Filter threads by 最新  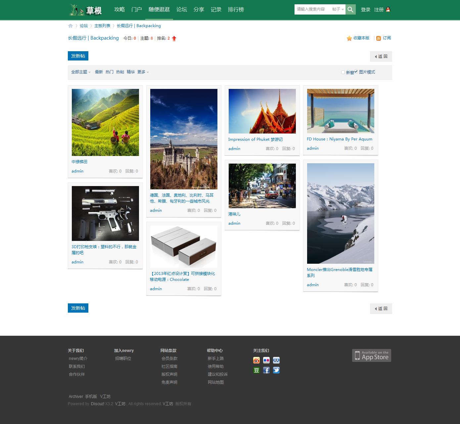pyautogui.click(x=99, y=72)
